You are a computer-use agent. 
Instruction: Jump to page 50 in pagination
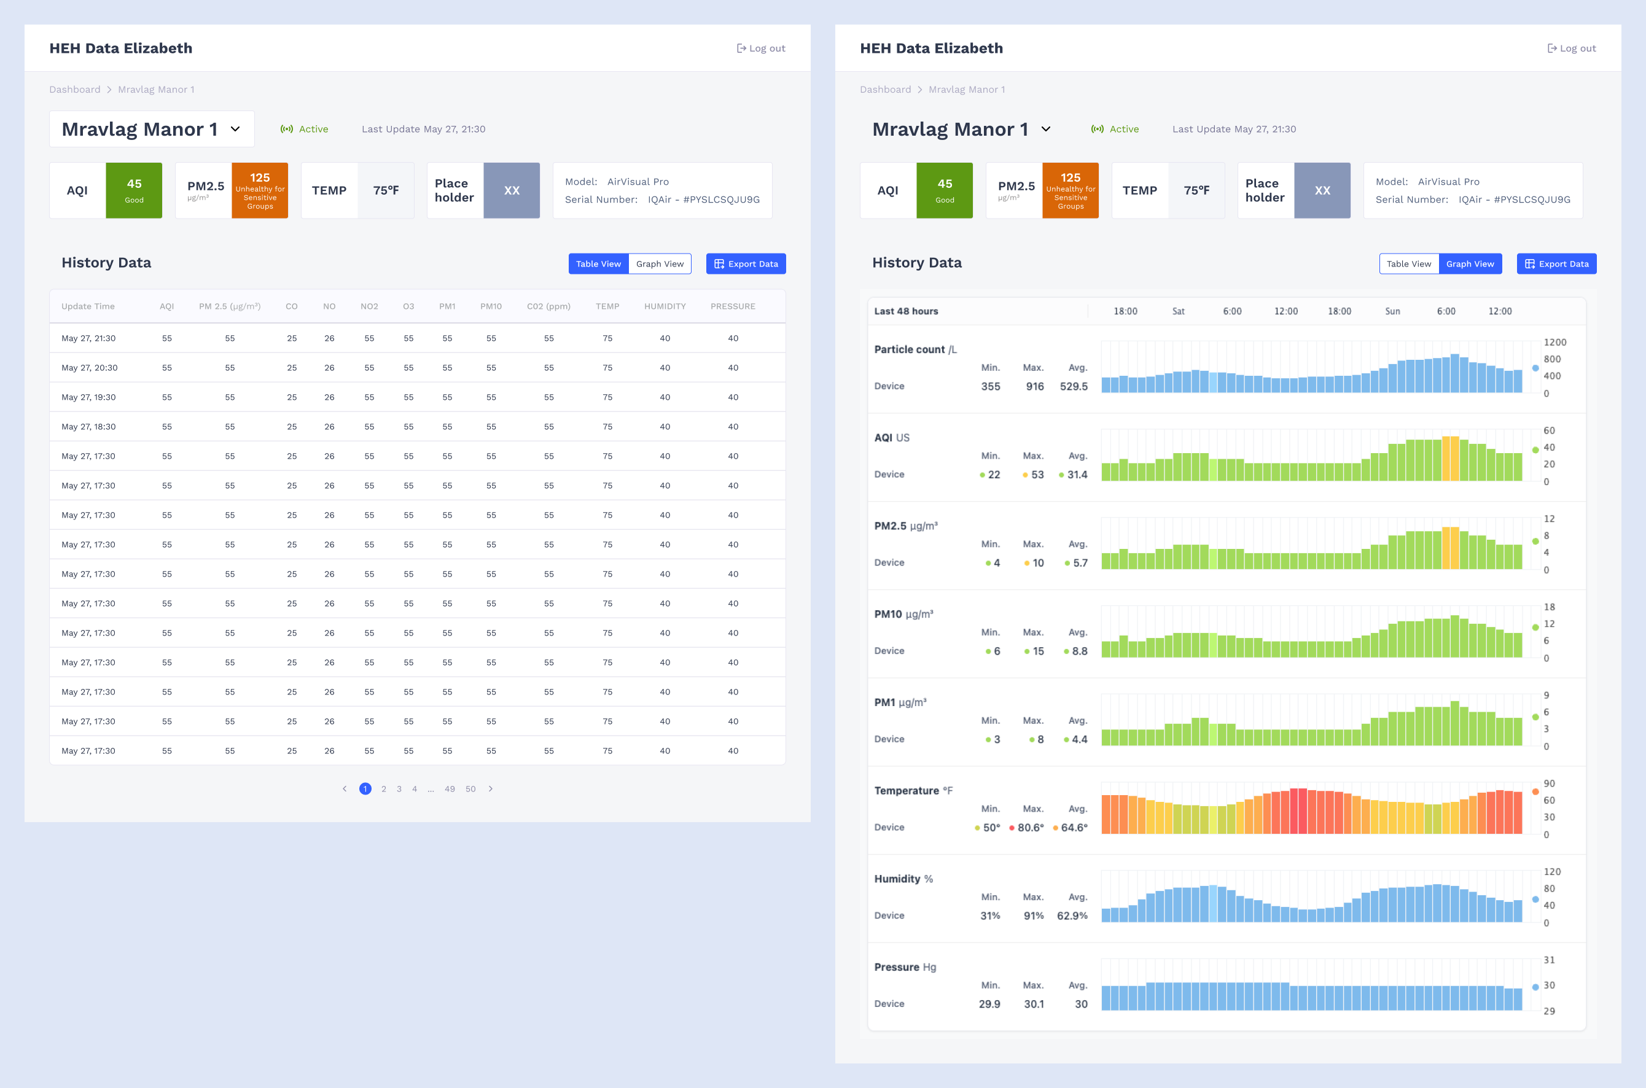[470, 789]
